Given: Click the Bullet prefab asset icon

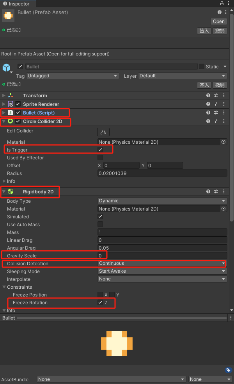Looking at the screenshot, I should click(x=8, y=16).
